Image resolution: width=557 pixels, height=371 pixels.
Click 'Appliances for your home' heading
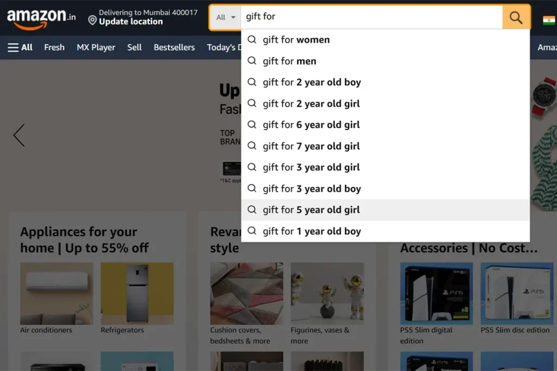[84, 240]
